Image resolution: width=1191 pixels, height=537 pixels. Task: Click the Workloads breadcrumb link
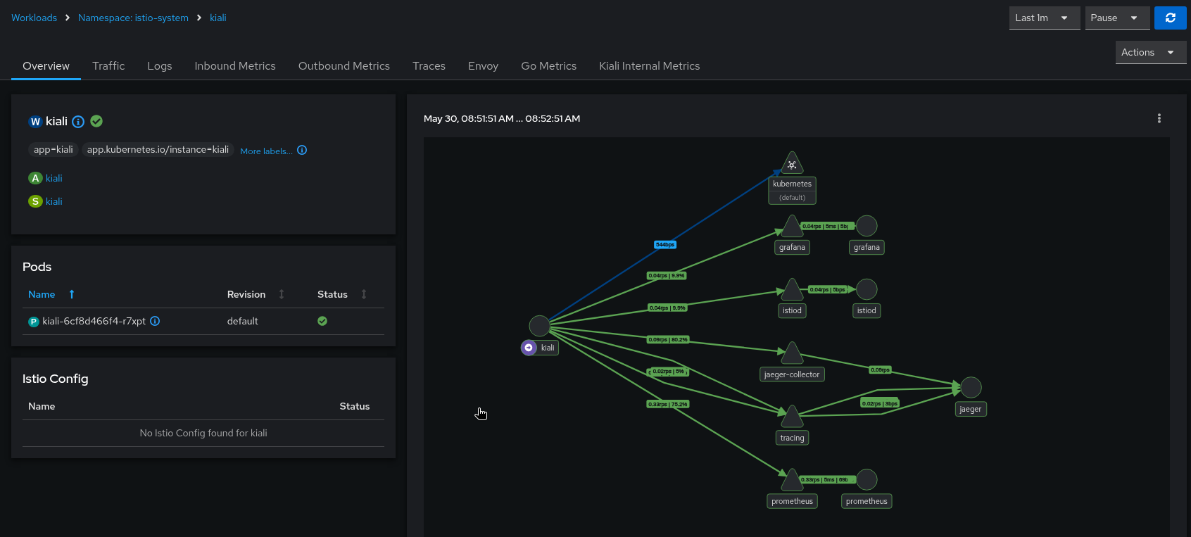point(34,18)
